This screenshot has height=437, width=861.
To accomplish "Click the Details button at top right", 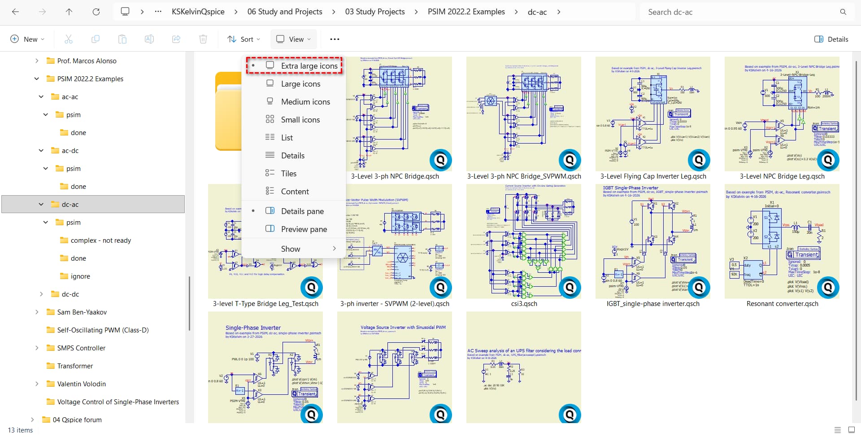I will point(831,39).
